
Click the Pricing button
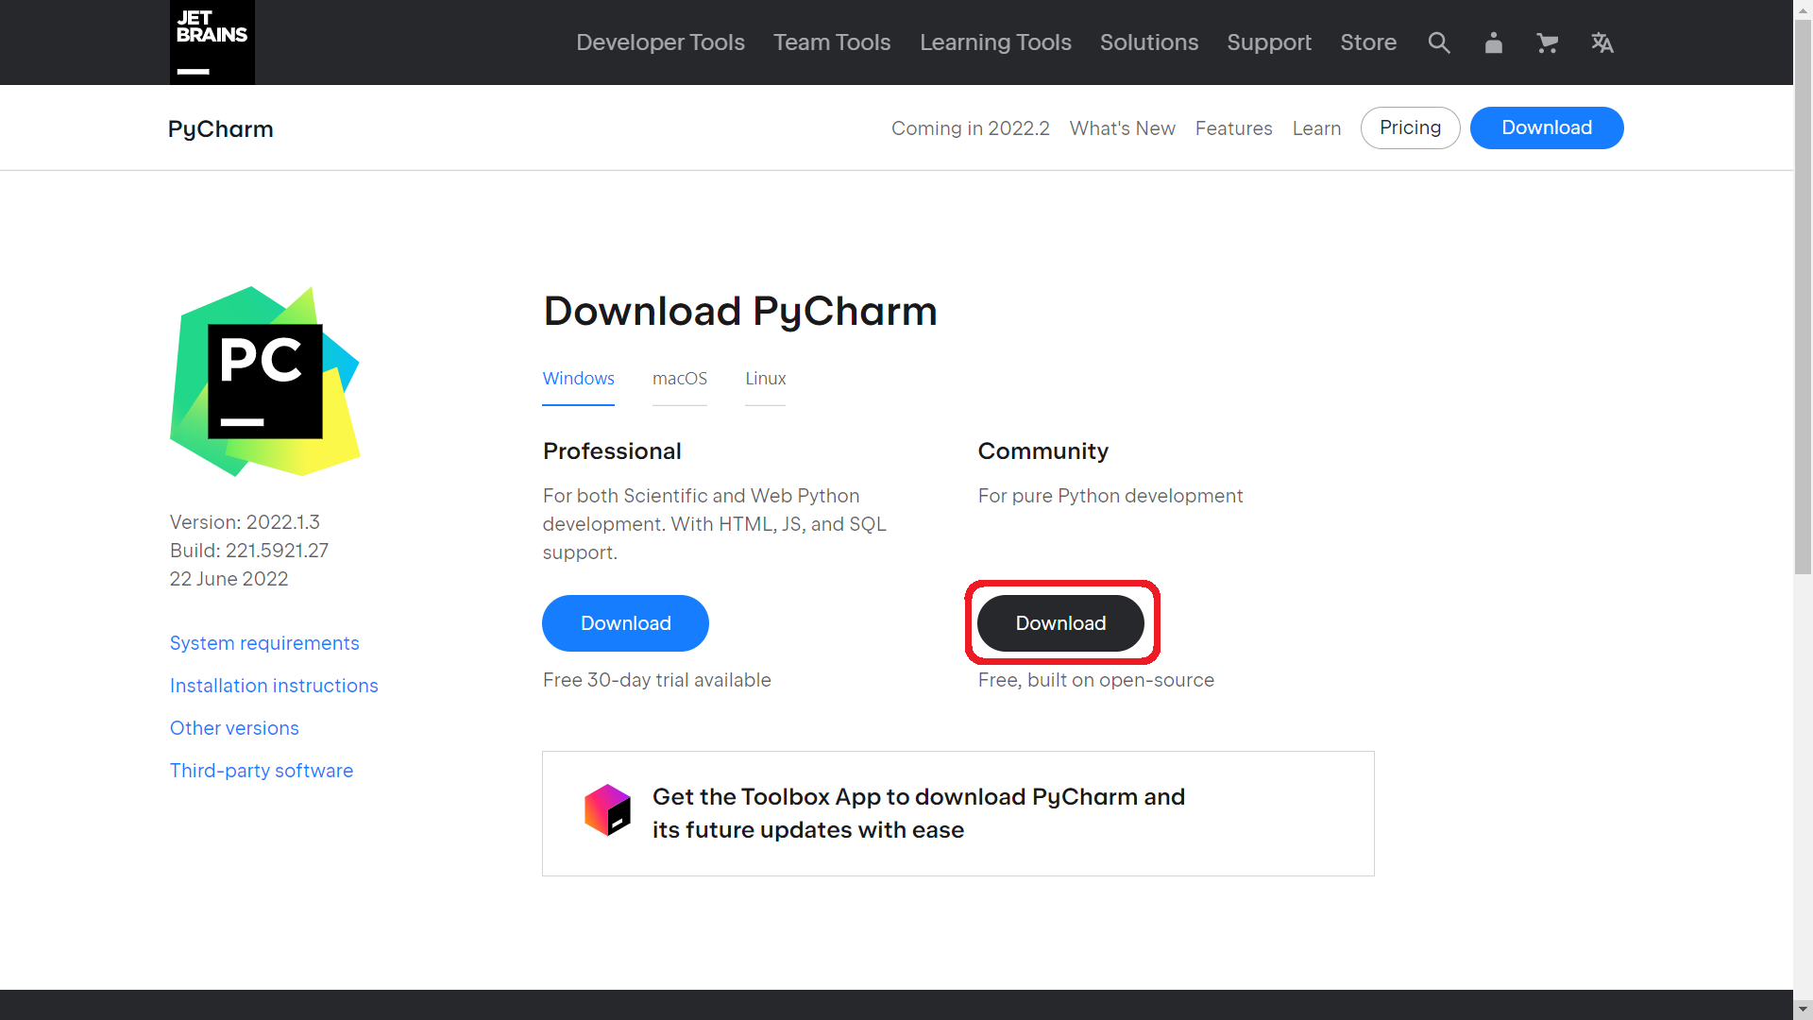click(x=1410, y=127)
